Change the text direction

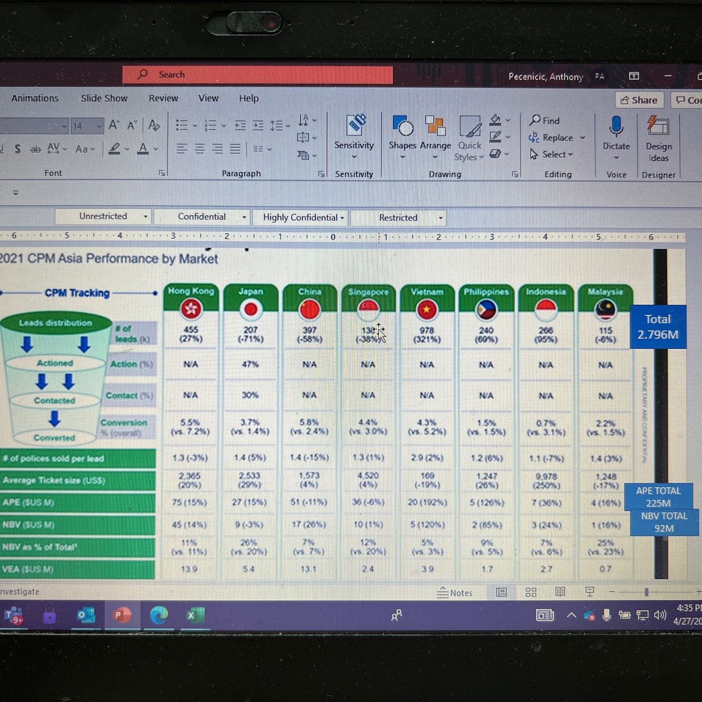307,121
